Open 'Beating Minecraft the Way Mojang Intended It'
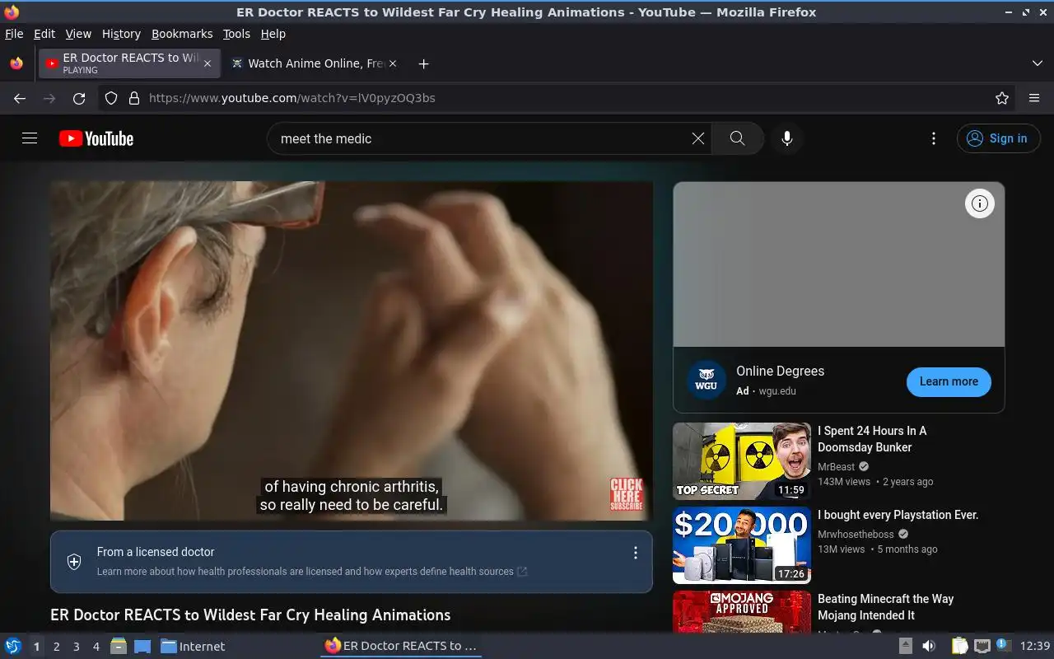The image size is (1054, 659). (885, 607)
